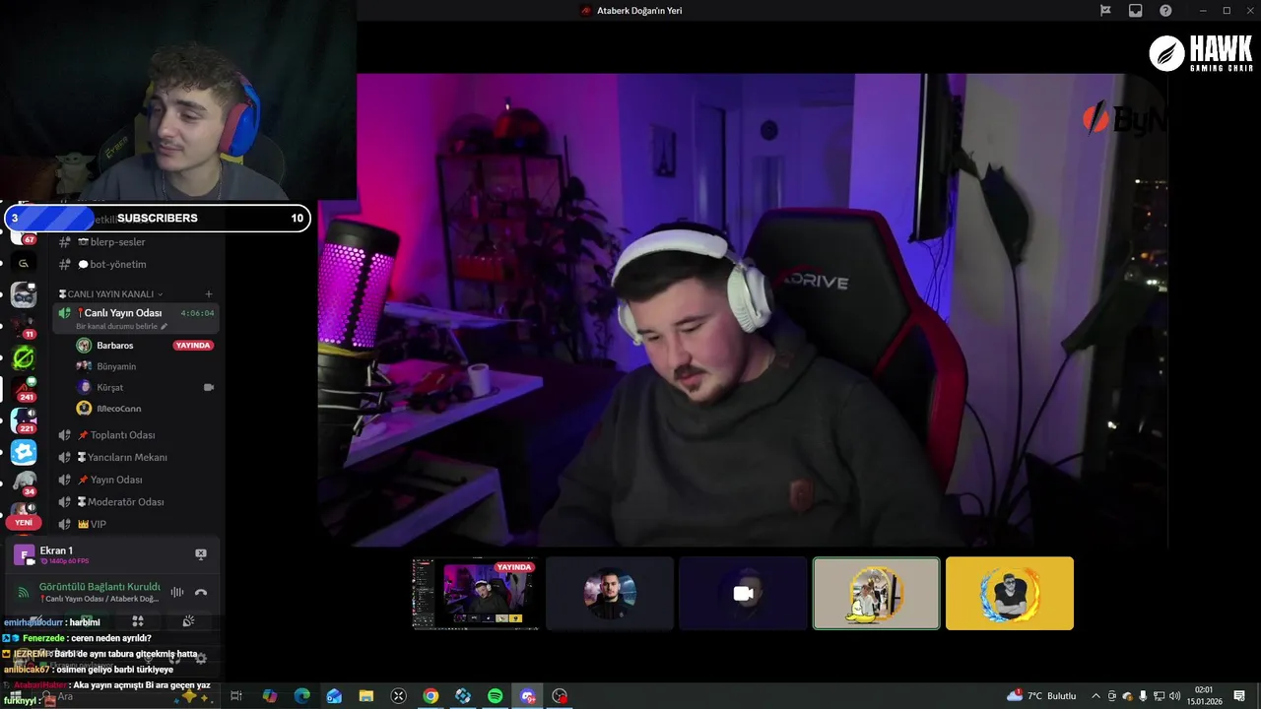Join the Moderatör Odası voice channel
Screen dimensions: 1261x709
pyautogui.click(x=135, y=502)
